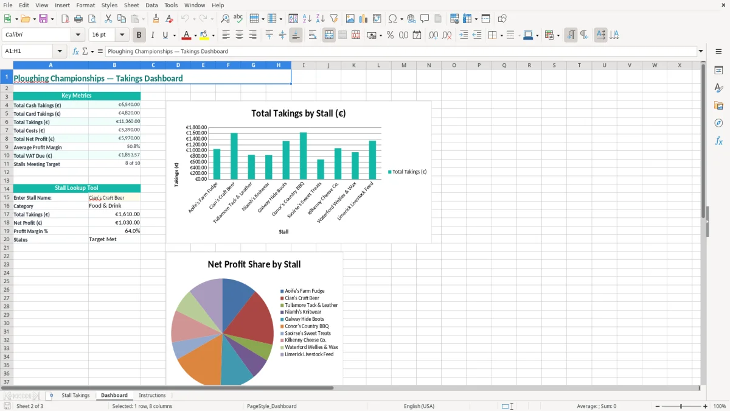Open the Font Name dropdown
This screenshot has height=411, width=730.
78,35
